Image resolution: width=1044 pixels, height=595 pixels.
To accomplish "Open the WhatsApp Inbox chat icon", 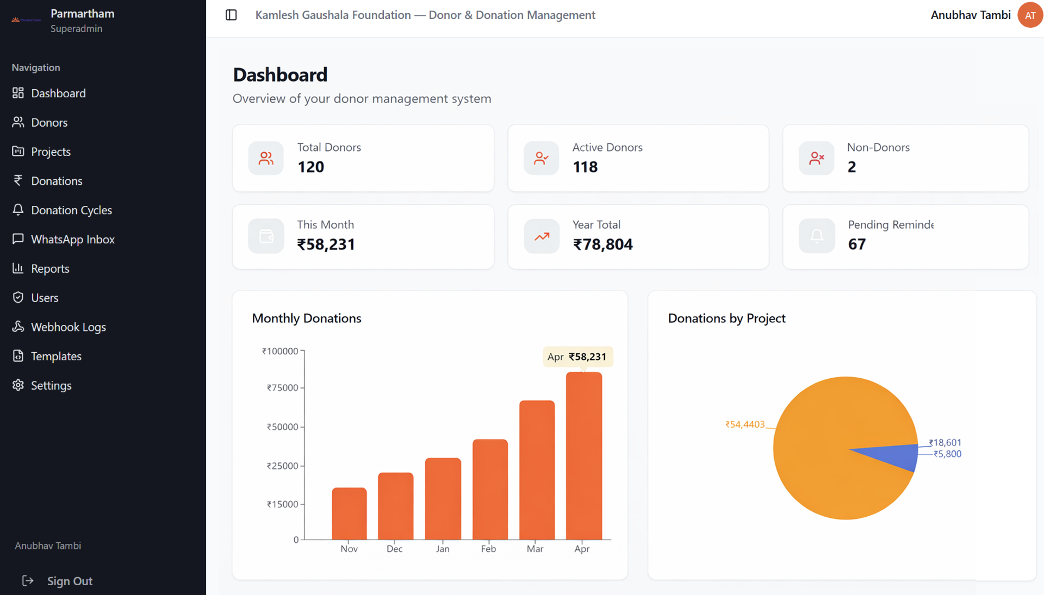I will tap(18, 239).
